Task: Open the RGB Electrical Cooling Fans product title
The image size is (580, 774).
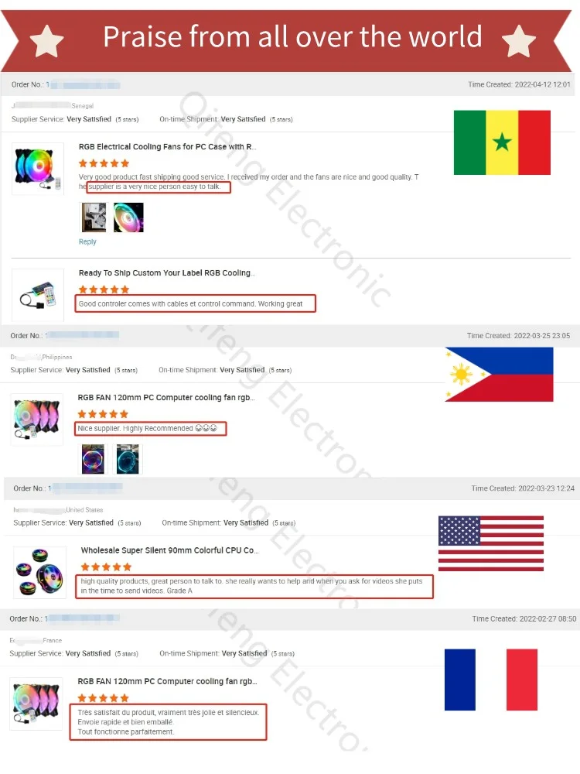Action: pyautogui.click(x=167, y=146)
